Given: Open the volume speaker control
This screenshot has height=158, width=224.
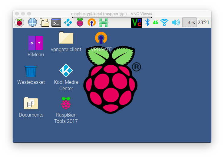Looking at the screenshot, I should 176,22.
